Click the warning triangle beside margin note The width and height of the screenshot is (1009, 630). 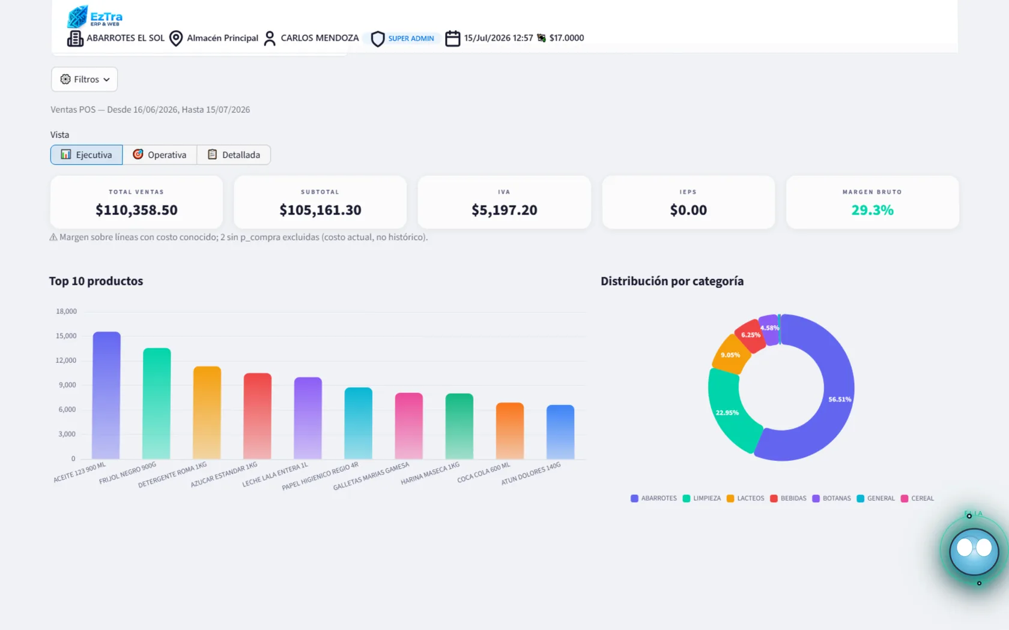(53, 237)
